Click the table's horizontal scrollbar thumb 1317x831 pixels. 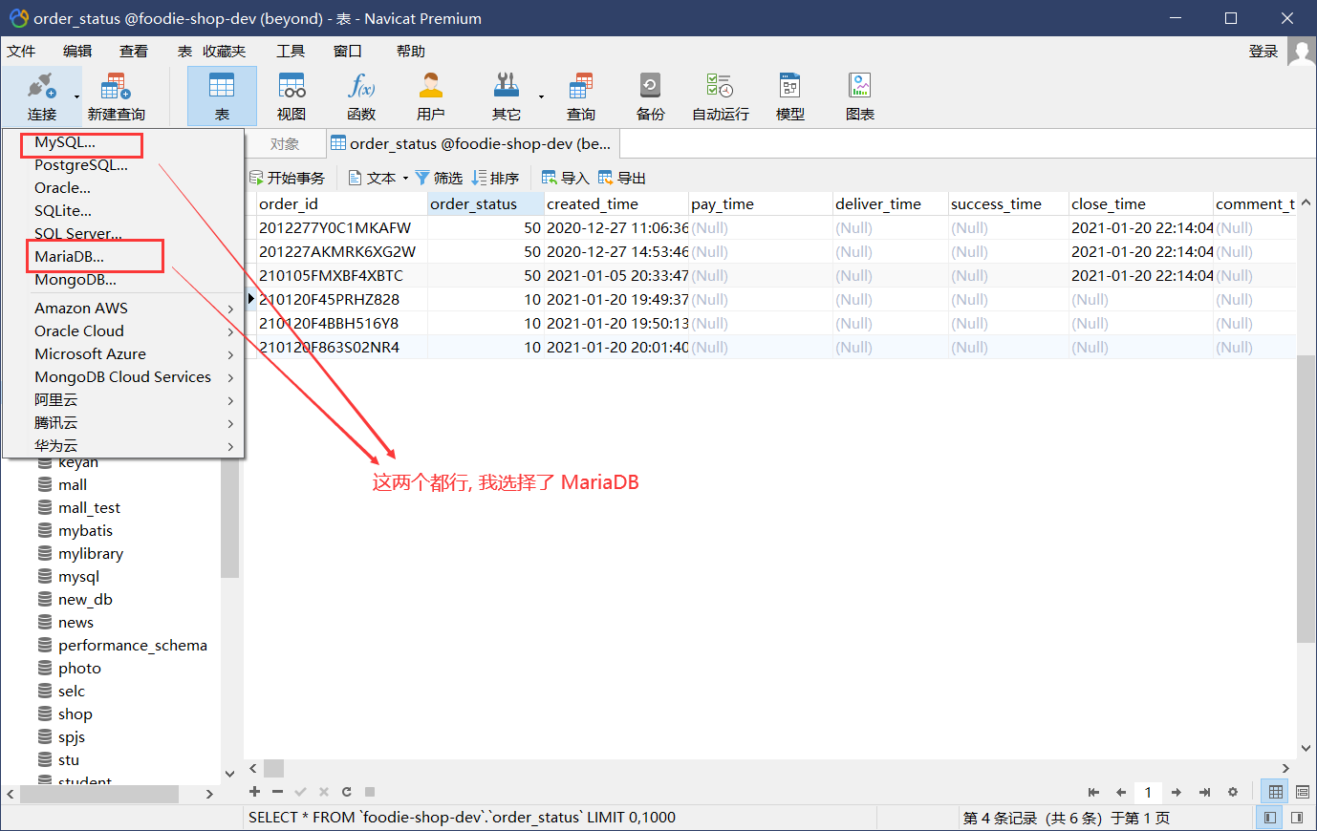coord(274,769)
